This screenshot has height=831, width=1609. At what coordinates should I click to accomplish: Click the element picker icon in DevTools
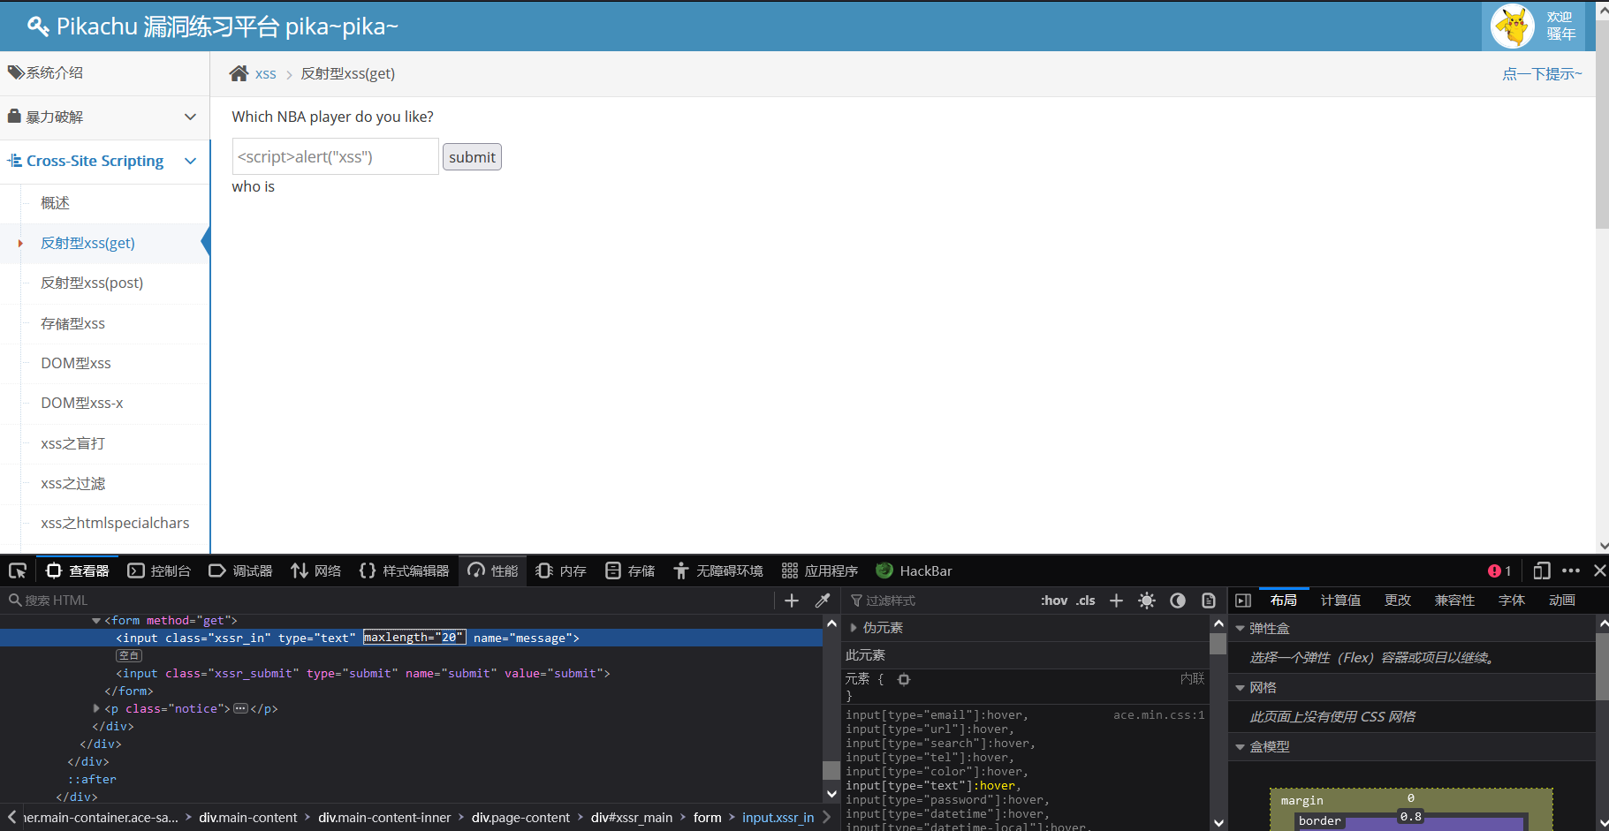[x=18, y=570]
